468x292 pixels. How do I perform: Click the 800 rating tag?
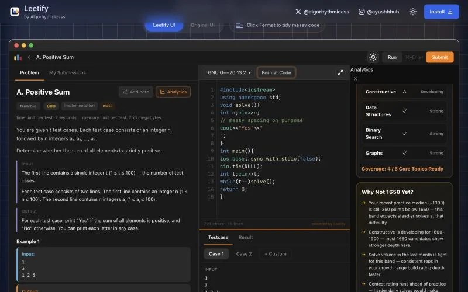pyautogui.click(x=51, y=106)
